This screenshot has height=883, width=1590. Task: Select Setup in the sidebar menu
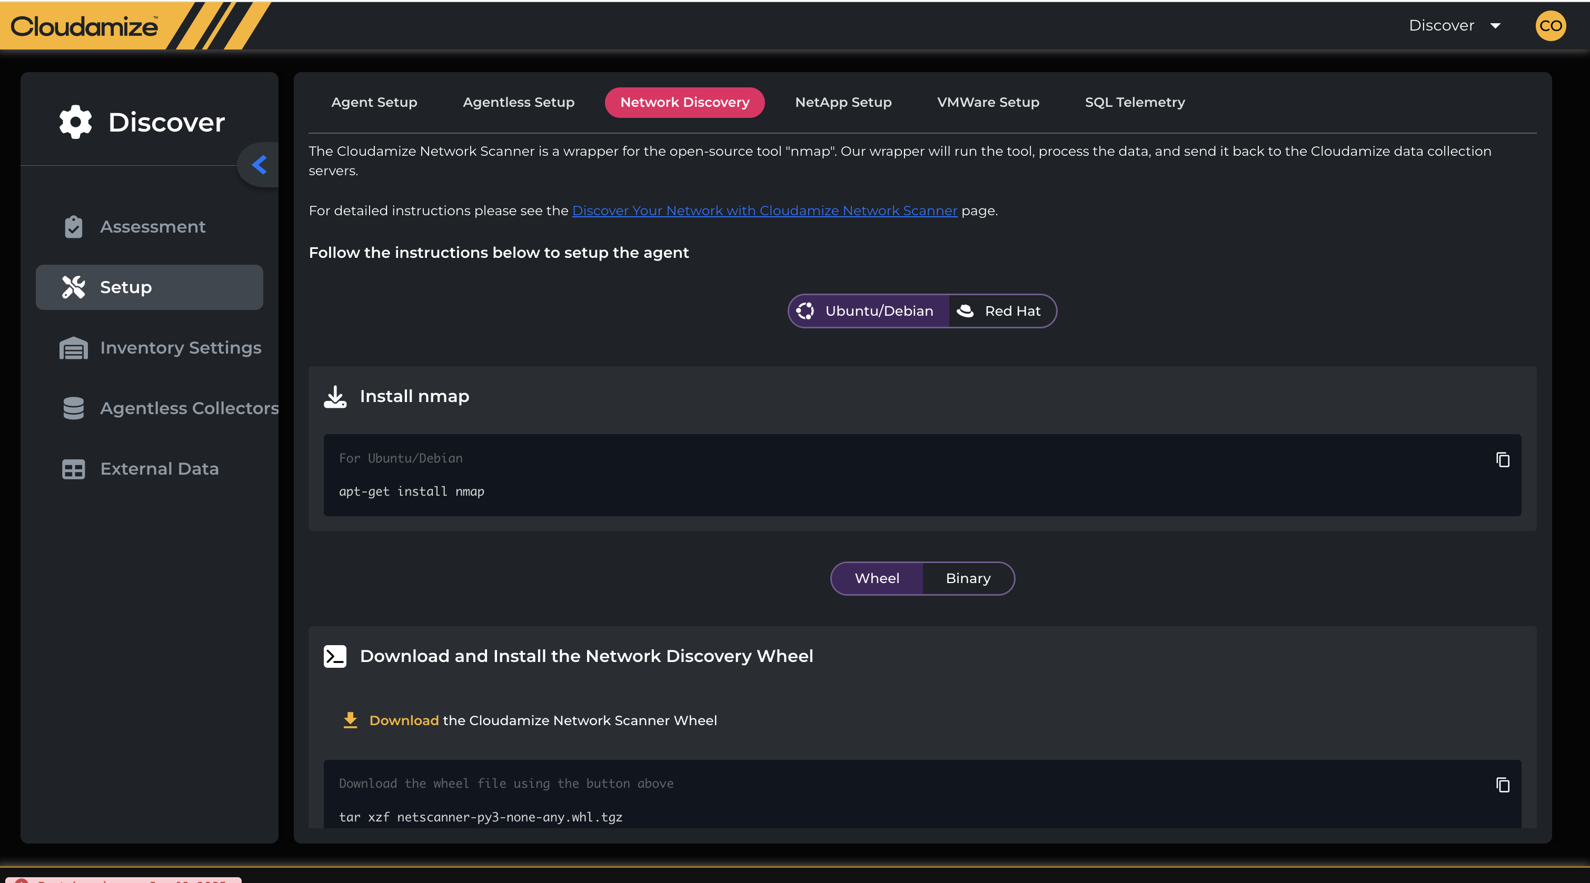pyautogui.click(x=150, y=287)
